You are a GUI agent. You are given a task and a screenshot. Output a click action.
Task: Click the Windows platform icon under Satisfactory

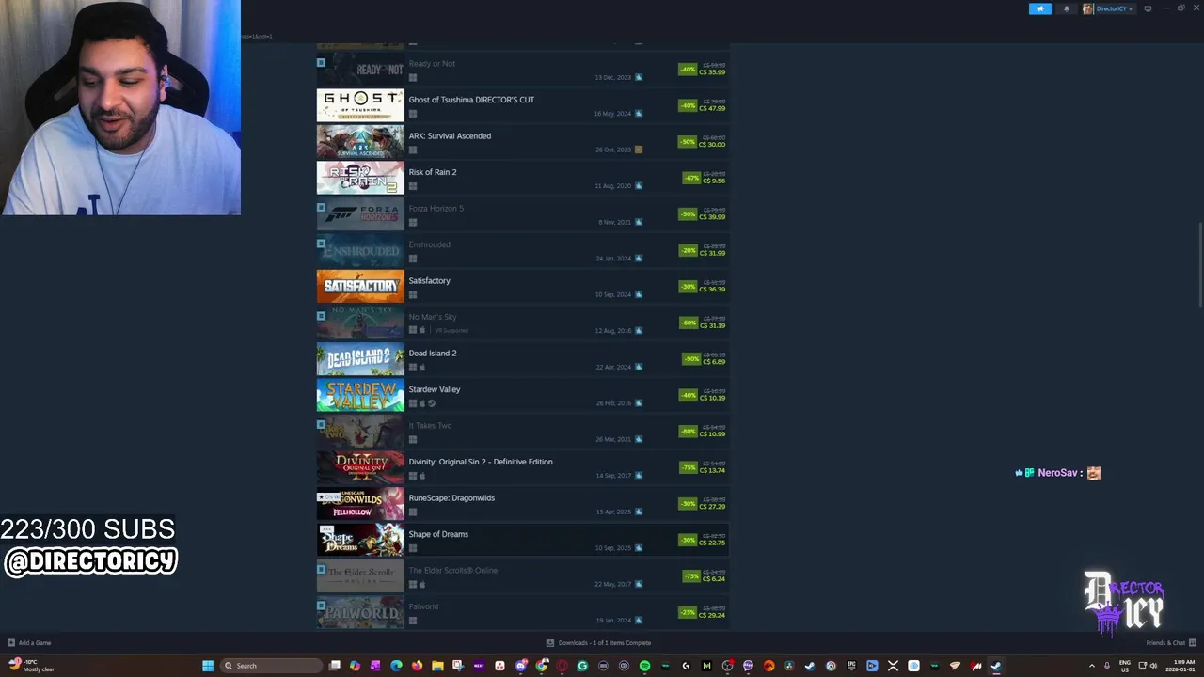click(413, 294)
